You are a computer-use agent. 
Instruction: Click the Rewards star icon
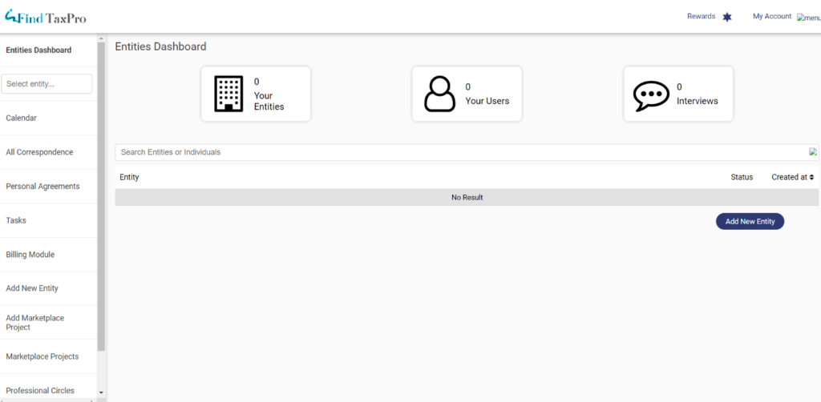tap(727, 17)
